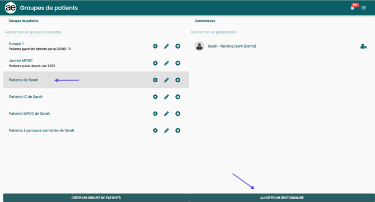The width and height of the screenshot is (375, 202).
Task: Delete Patients de Sarah group
Action: click(x=177, y=80)
